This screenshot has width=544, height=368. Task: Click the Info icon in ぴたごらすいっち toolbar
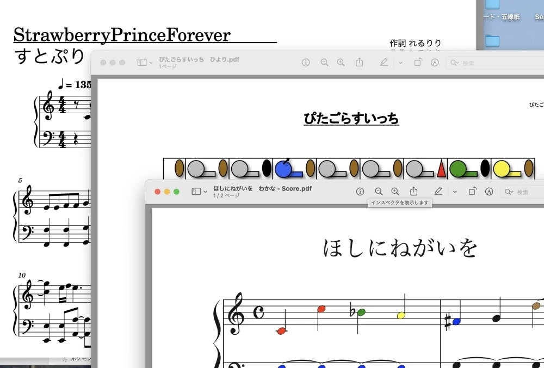306,62
